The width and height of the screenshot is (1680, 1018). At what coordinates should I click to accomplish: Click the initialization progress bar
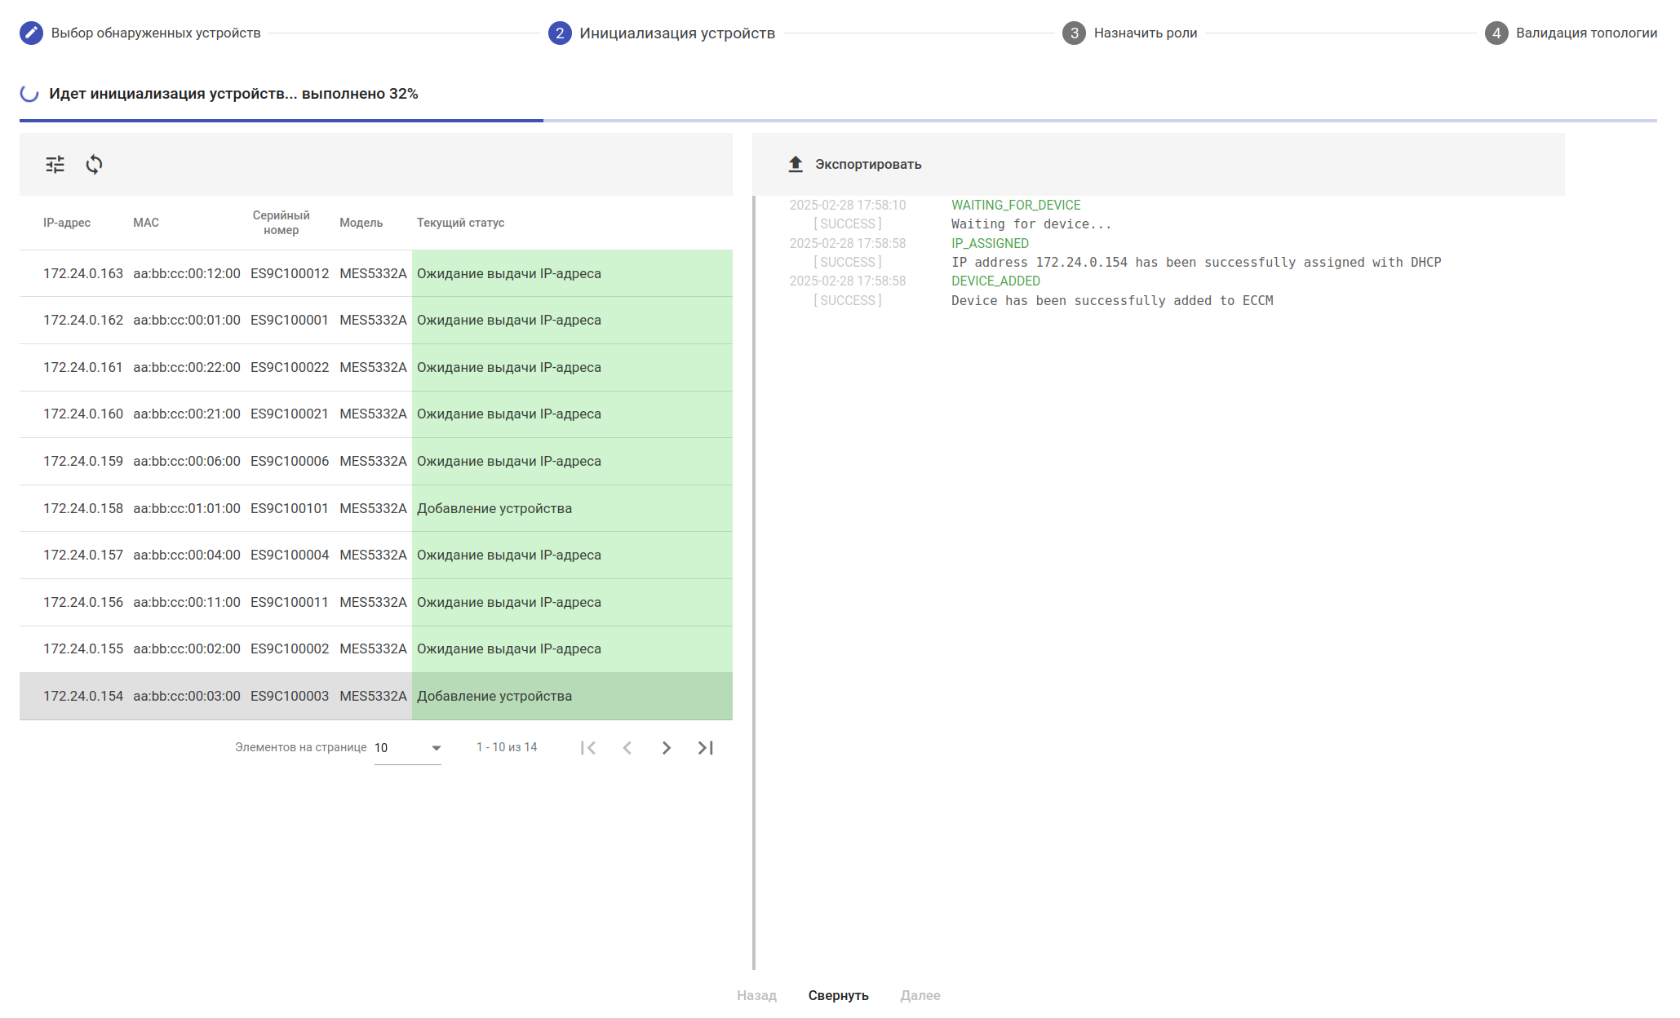pos(838,121)
